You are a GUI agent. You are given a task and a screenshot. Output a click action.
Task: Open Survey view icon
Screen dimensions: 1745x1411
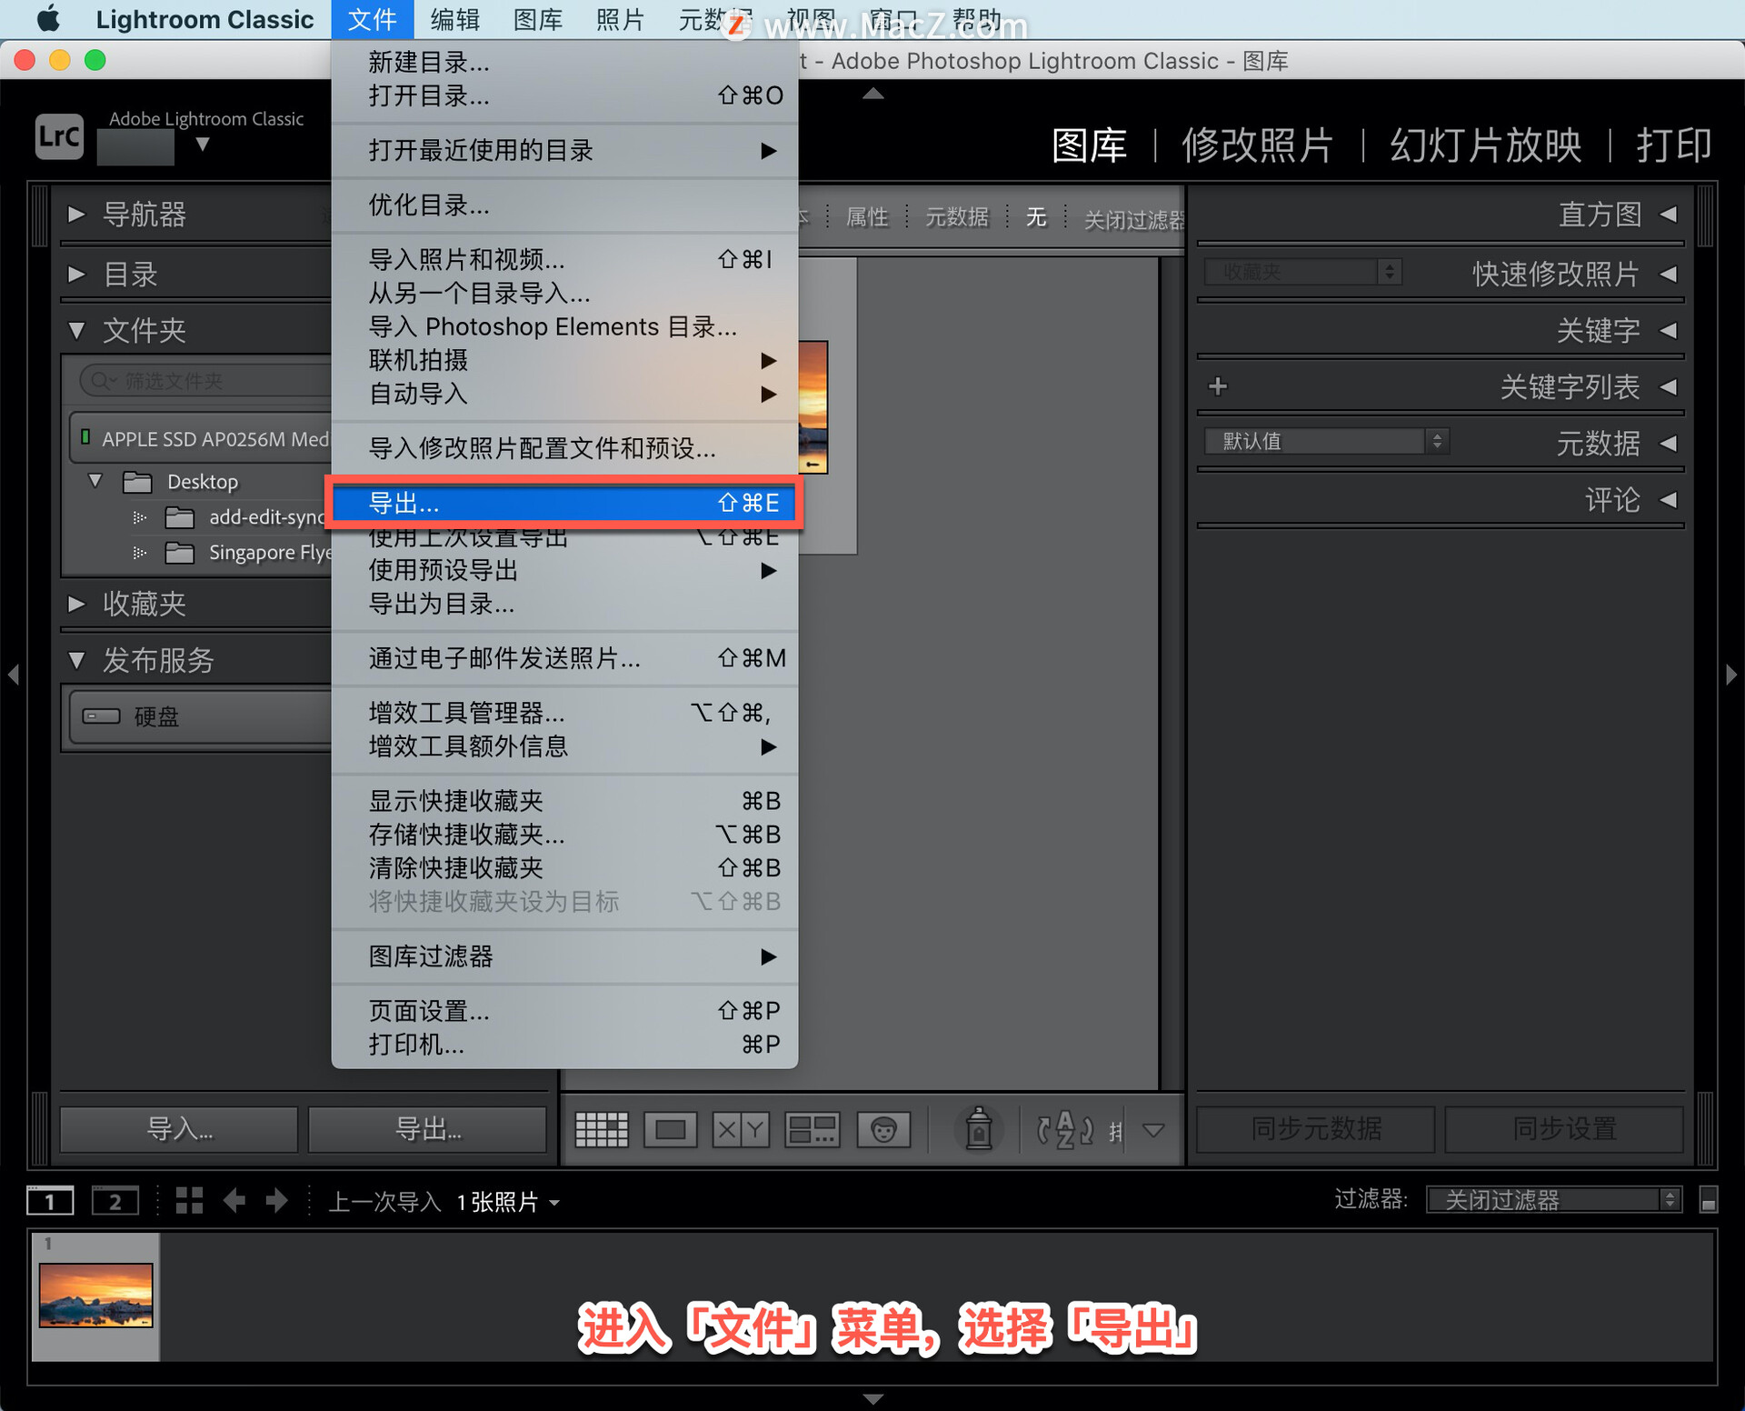(x=812, y=1130)
